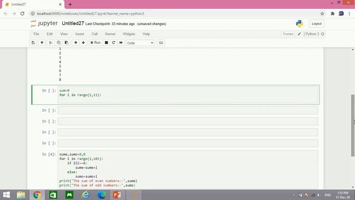Open the cell type dropdown showing Code
The height and width of the screenshot is (200, 355).
point(140,43)
